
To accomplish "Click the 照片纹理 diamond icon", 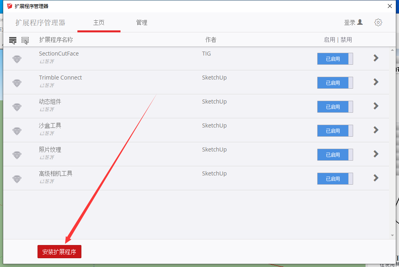I will pyautogui.click(x=17, y=155).
